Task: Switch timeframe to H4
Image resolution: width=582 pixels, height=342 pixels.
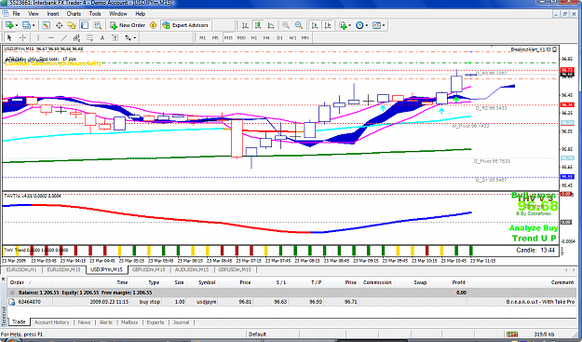Action: point(266,37)
